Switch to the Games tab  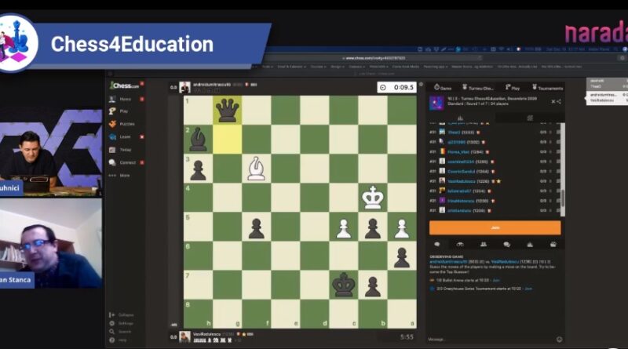click(444, 88)
